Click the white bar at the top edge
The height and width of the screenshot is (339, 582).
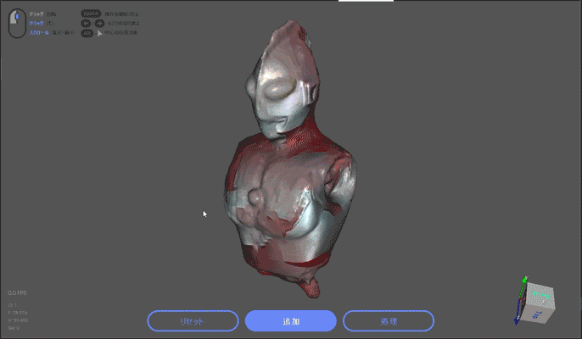(366, 1)
